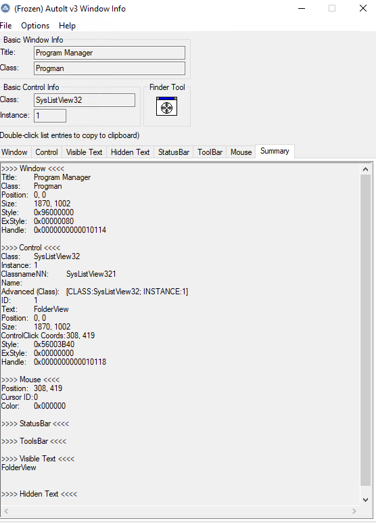Minimize the AutoIt Window Info window
Image resolution: width=376 pixels, height=523 pixels.
pos(302,8)
